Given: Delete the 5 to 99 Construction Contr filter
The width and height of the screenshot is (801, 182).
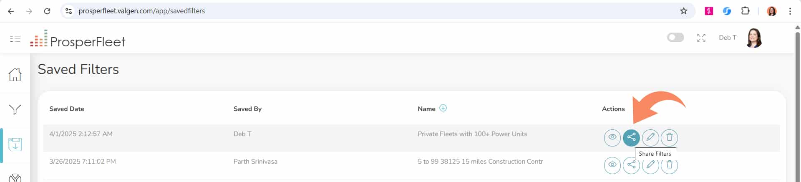Looking at the screenshot, I should [669, 165].
